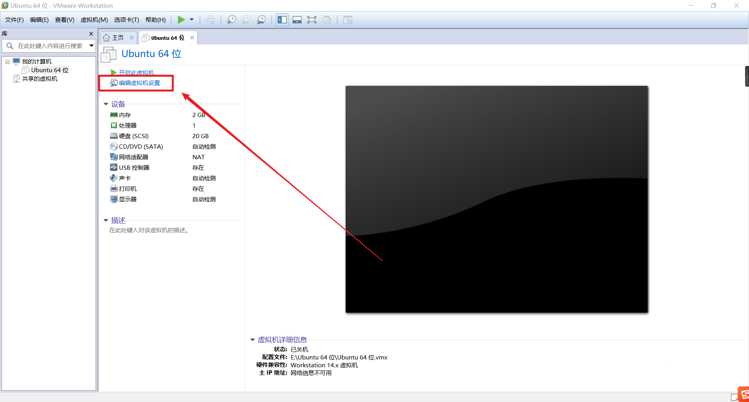Click the 声卡 sound card icon

114,178
